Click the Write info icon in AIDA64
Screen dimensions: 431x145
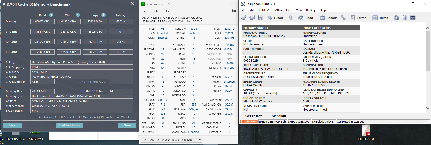click(78, 15)
